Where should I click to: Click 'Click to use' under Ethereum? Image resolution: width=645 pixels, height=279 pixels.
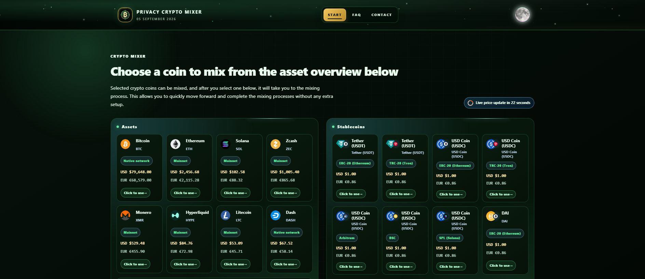click(185, 193)
